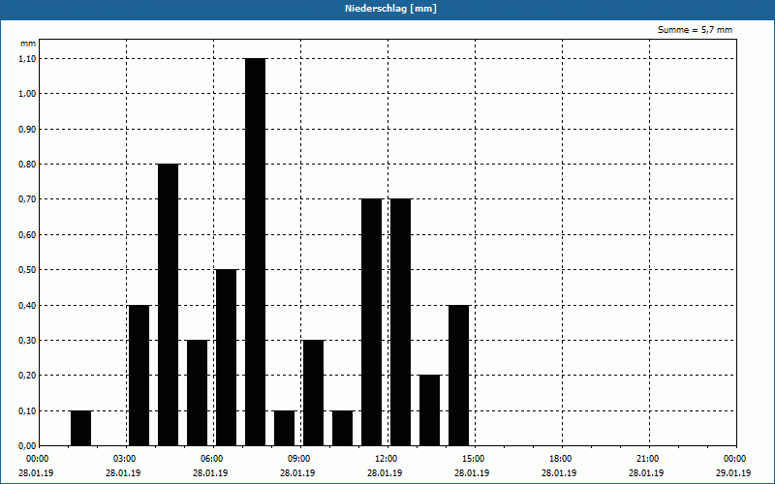Viewport: 775px width, 484px height.
Task: Click the 0,30 bar just before 06:00
Action: 198,393
